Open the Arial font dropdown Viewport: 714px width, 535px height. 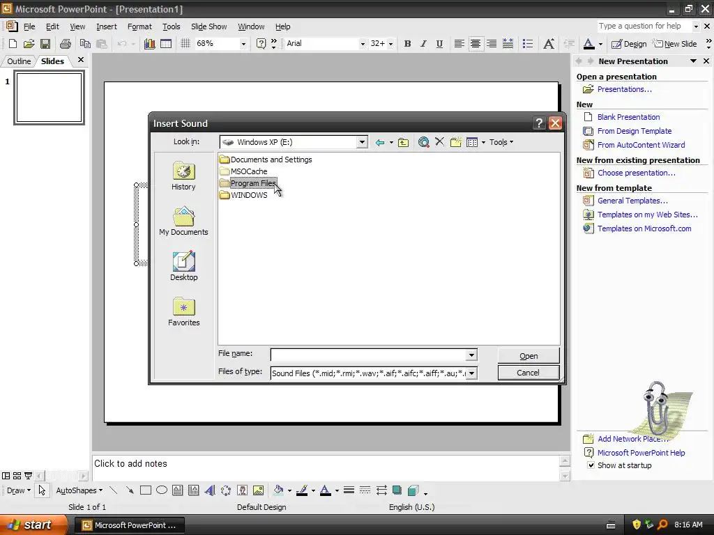pos(363,44)
